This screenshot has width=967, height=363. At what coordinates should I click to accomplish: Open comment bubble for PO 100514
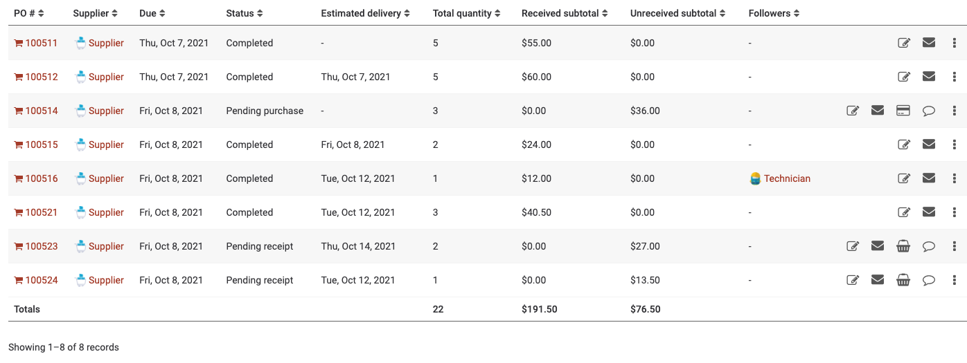coord(929,111)
